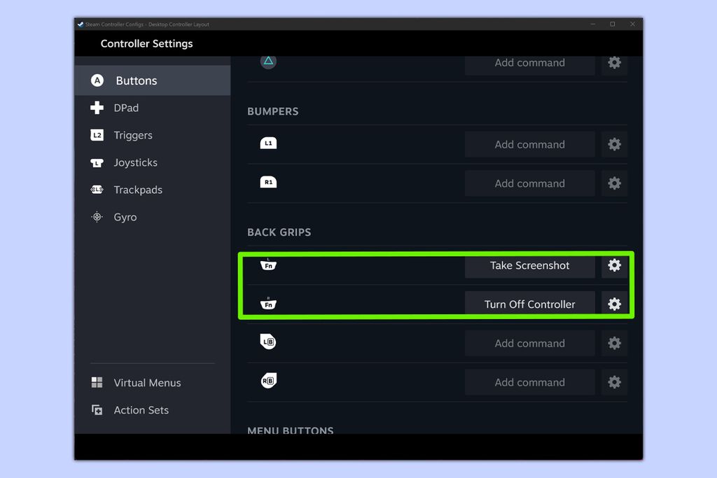Click the triangle button icon at top
Image resolution: width=717 pixels, height=478 pixels.
268,62
